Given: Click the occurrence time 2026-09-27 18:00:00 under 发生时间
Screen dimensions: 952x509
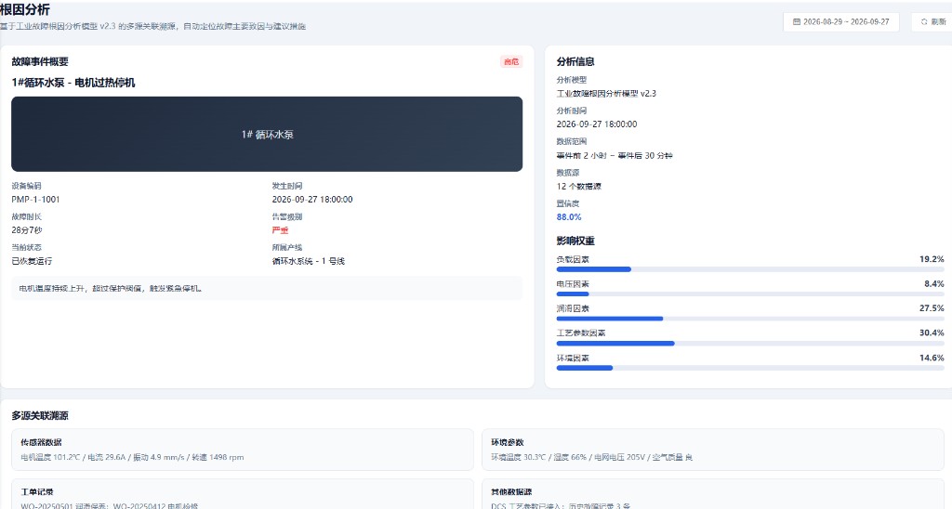Looking at the screenshot, I should coord(312,200).
